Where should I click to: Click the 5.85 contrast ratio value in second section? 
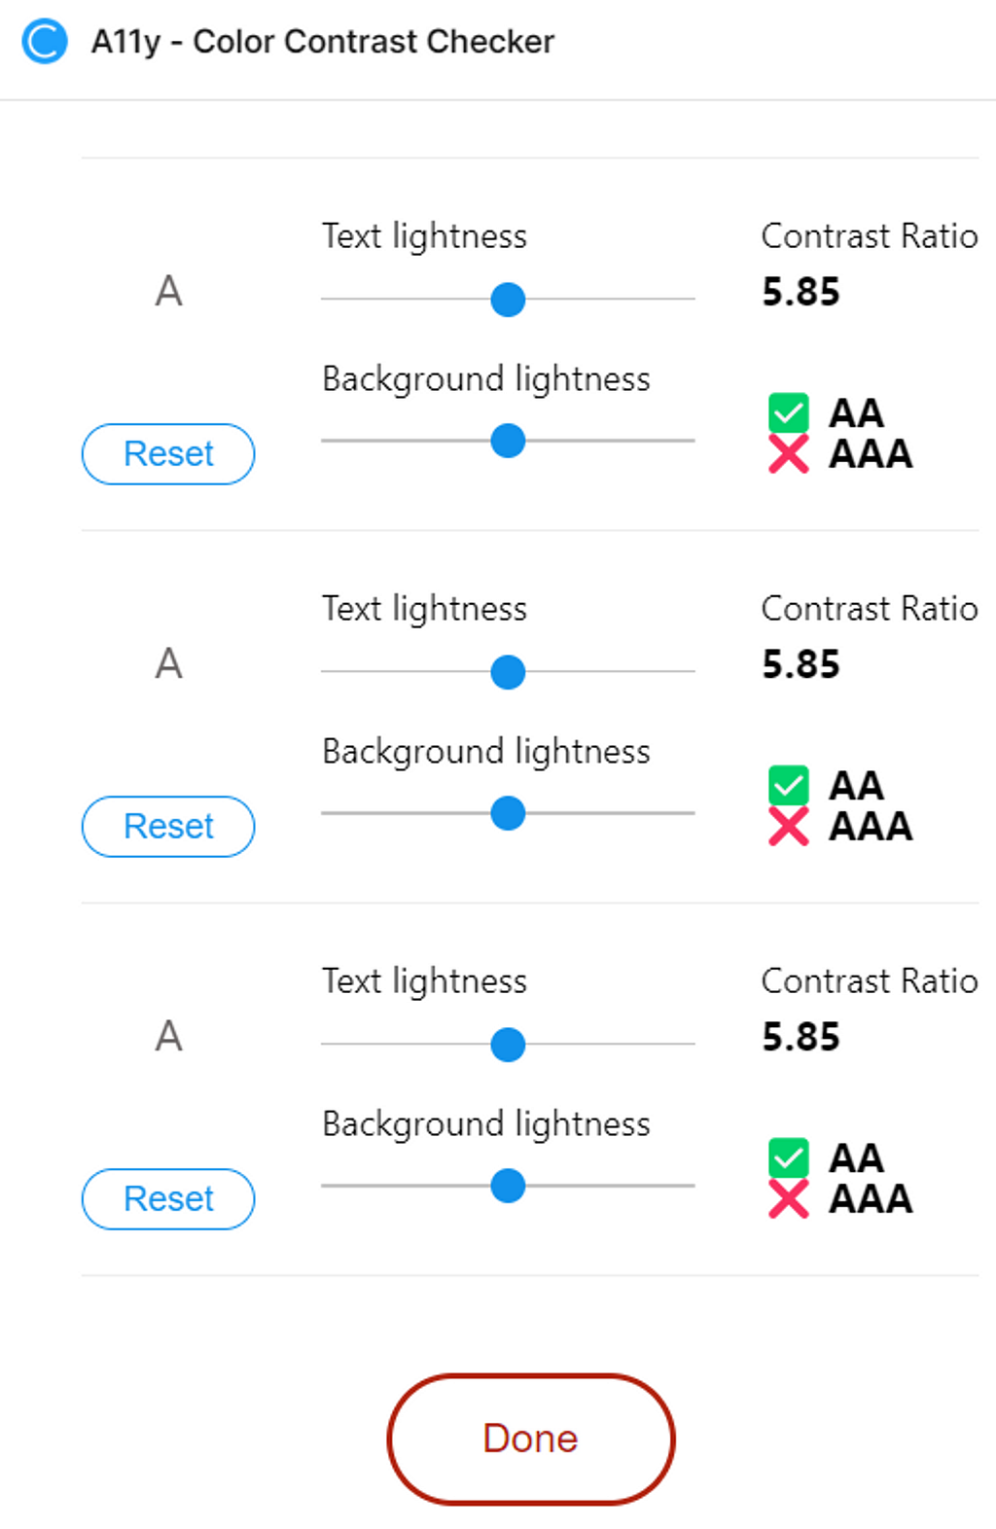(800, 664)
